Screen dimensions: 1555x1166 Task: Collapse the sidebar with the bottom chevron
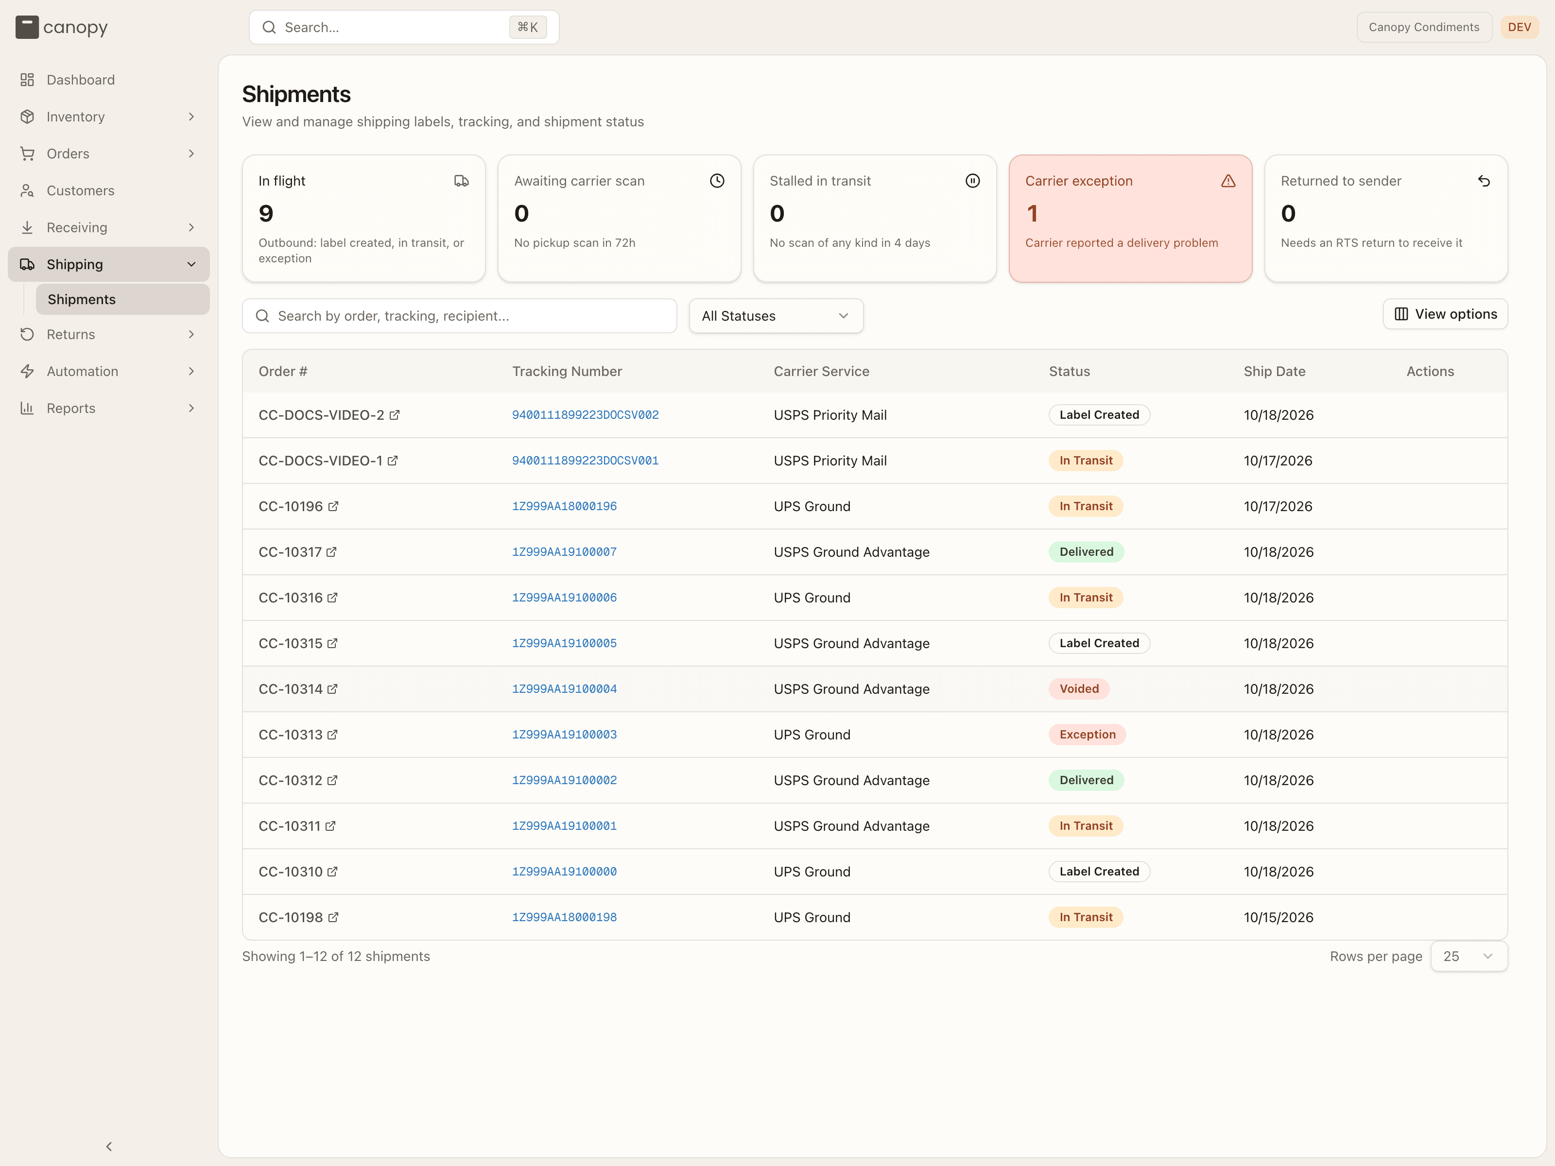tap(109, 1146)
